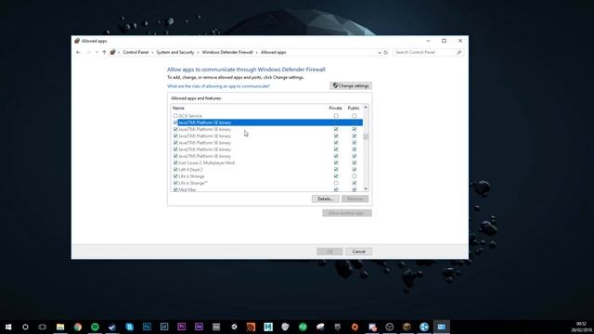Refresh the Allowed apps page

pos(386,52)
